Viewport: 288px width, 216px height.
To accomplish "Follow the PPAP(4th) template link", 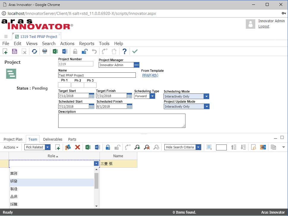I will [x=150, y=75].
